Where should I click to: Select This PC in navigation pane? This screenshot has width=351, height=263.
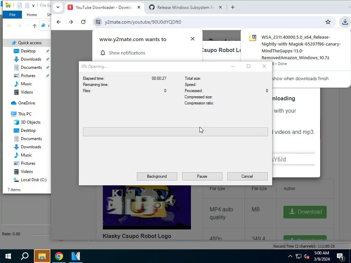pos(25,114)
